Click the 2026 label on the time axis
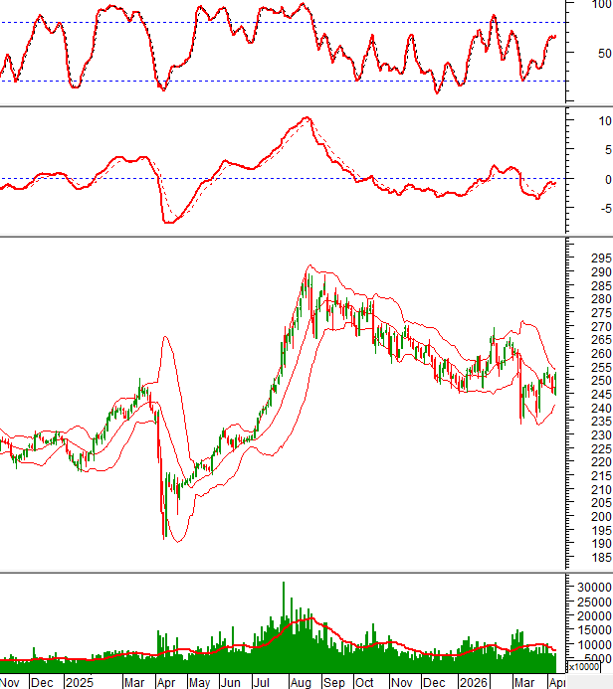This screenshot has height=689, width=613. point(473,683)
